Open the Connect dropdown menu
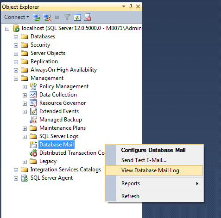The width and height of the screenshot is (221, 218). coord(17,17)
